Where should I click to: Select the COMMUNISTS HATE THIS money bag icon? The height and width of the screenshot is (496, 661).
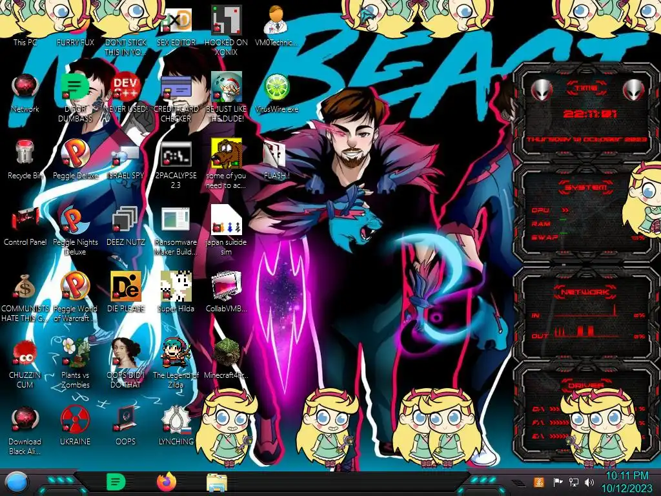pyautogui.click(x=25, y=297)
